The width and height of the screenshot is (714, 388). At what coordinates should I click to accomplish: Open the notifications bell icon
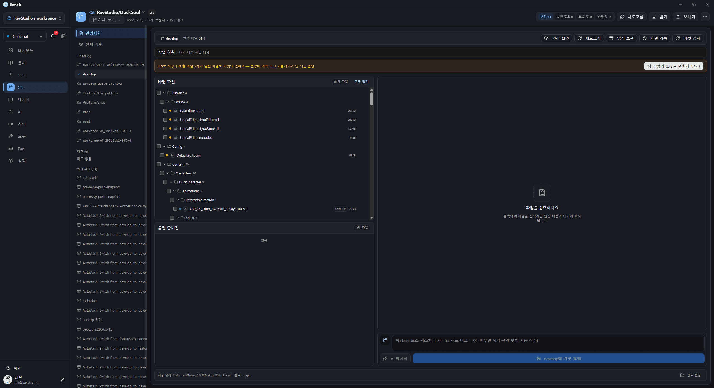pos(53,36)
